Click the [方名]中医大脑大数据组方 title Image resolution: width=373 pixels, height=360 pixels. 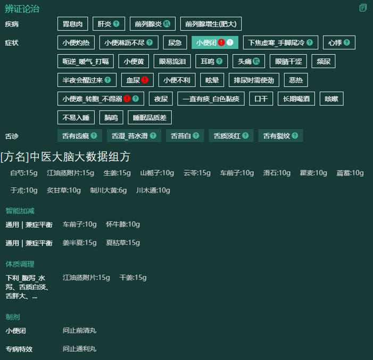[x=65, y=157]
